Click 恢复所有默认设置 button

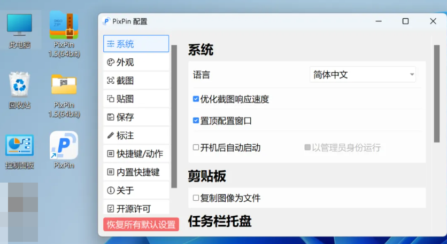tap(141, 224)
